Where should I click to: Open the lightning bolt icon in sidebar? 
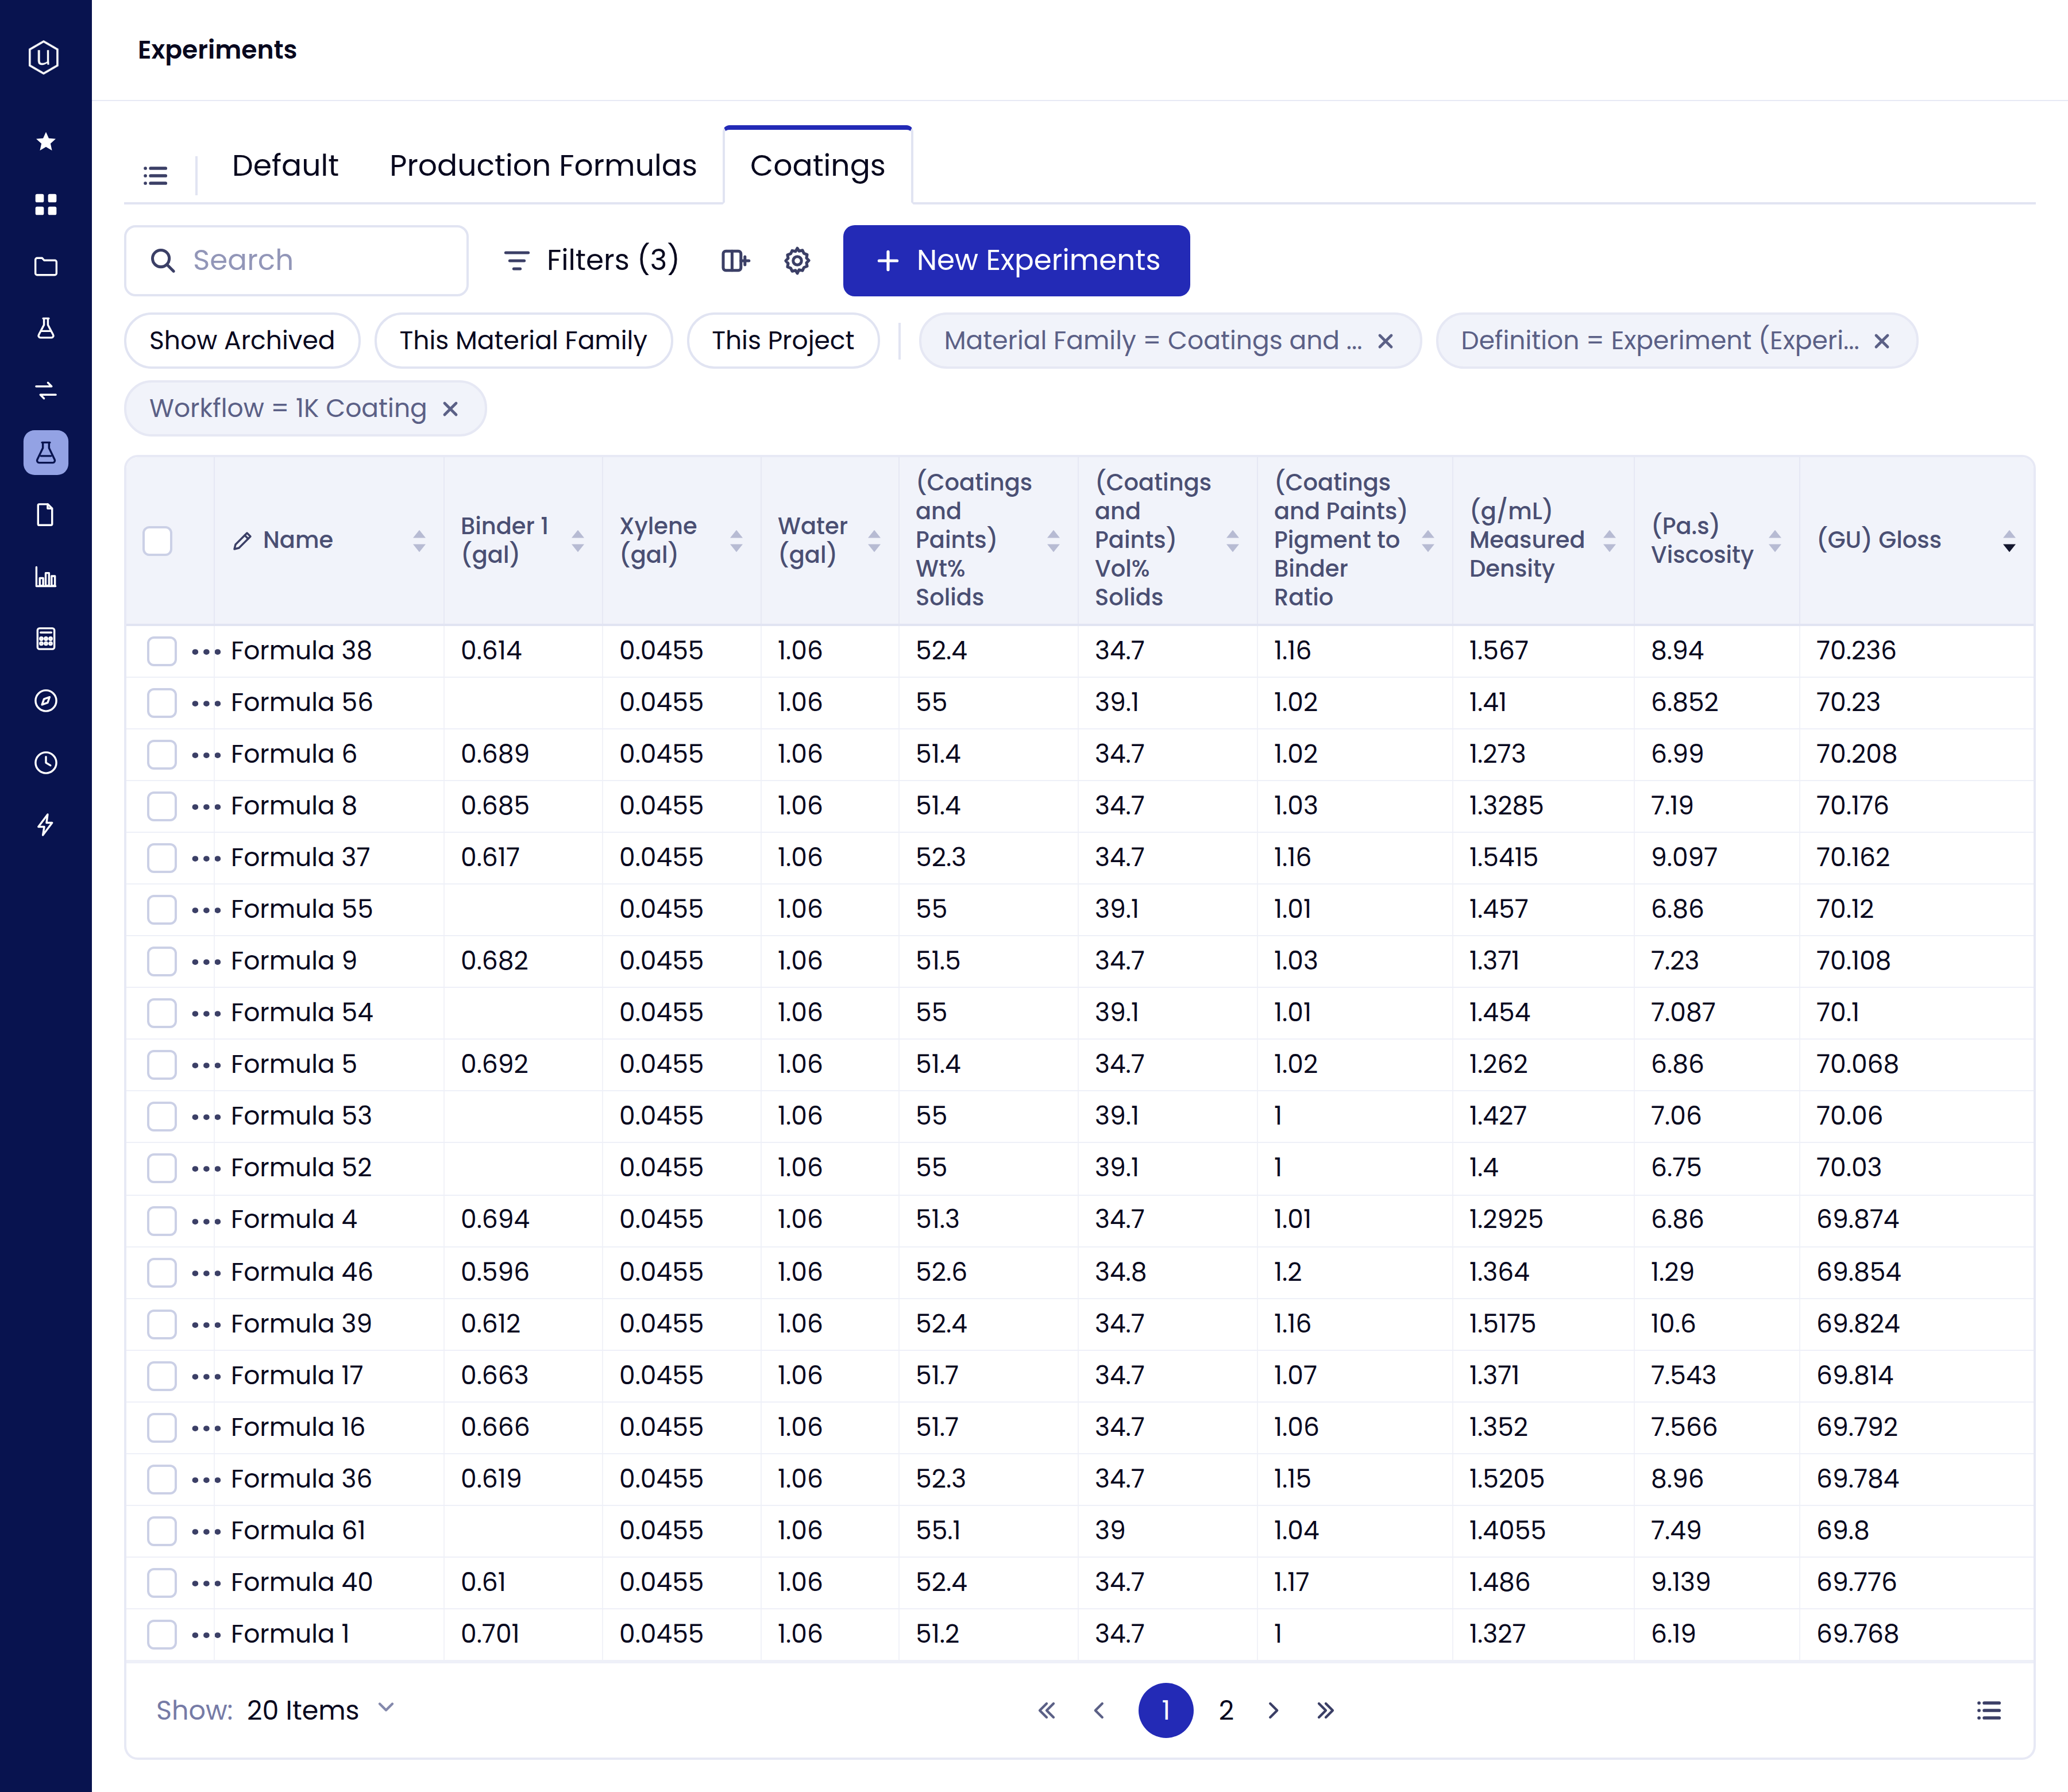click(45, 825)
